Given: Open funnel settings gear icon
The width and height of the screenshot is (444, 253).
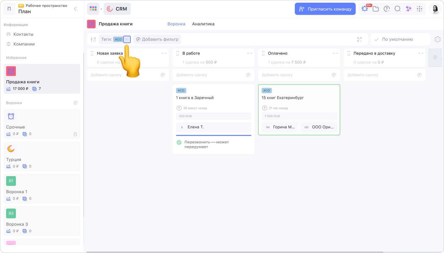Looking at the screenshot, I should (438, 39).
